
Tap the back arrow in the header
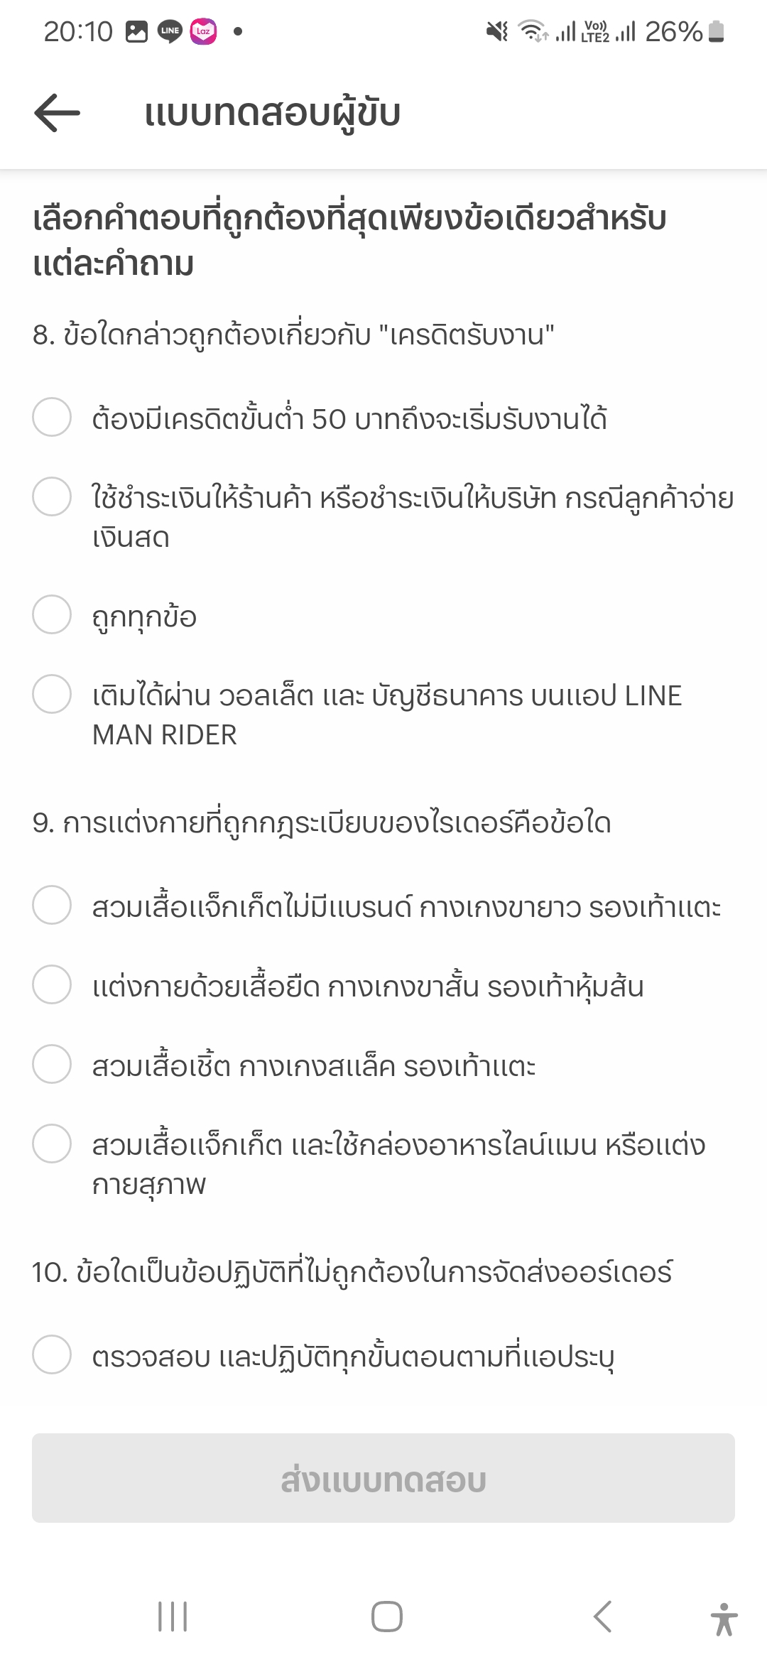coord(57,112)
